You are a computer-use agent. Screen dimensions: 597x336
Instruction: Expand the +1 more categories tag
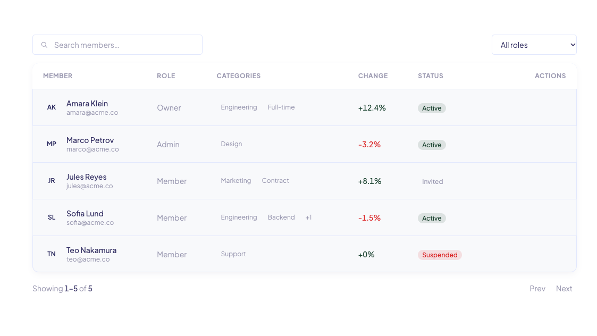click(x=308, y=217)
